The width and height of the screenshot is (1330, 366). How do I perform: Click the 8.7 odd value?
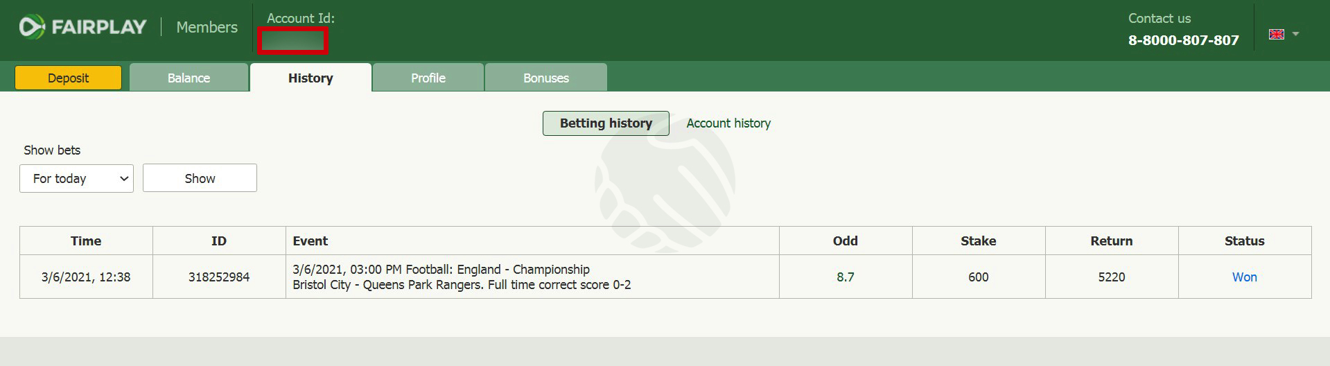pos(845,277)
